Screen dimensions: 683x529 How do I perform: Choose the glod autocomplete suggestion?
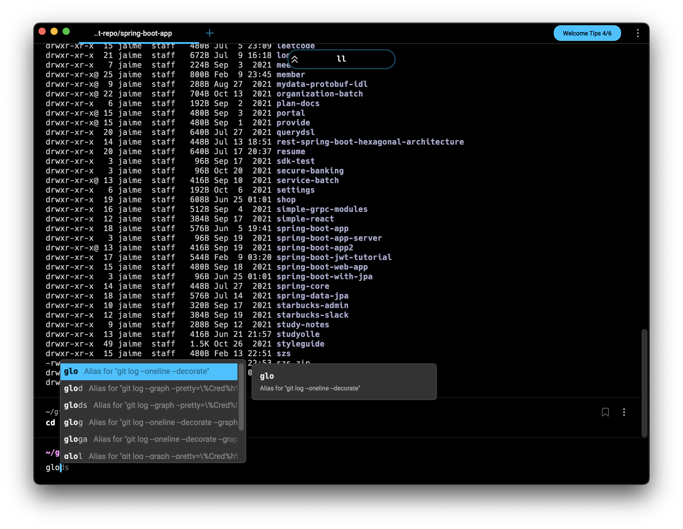click(x=149, y=388)
